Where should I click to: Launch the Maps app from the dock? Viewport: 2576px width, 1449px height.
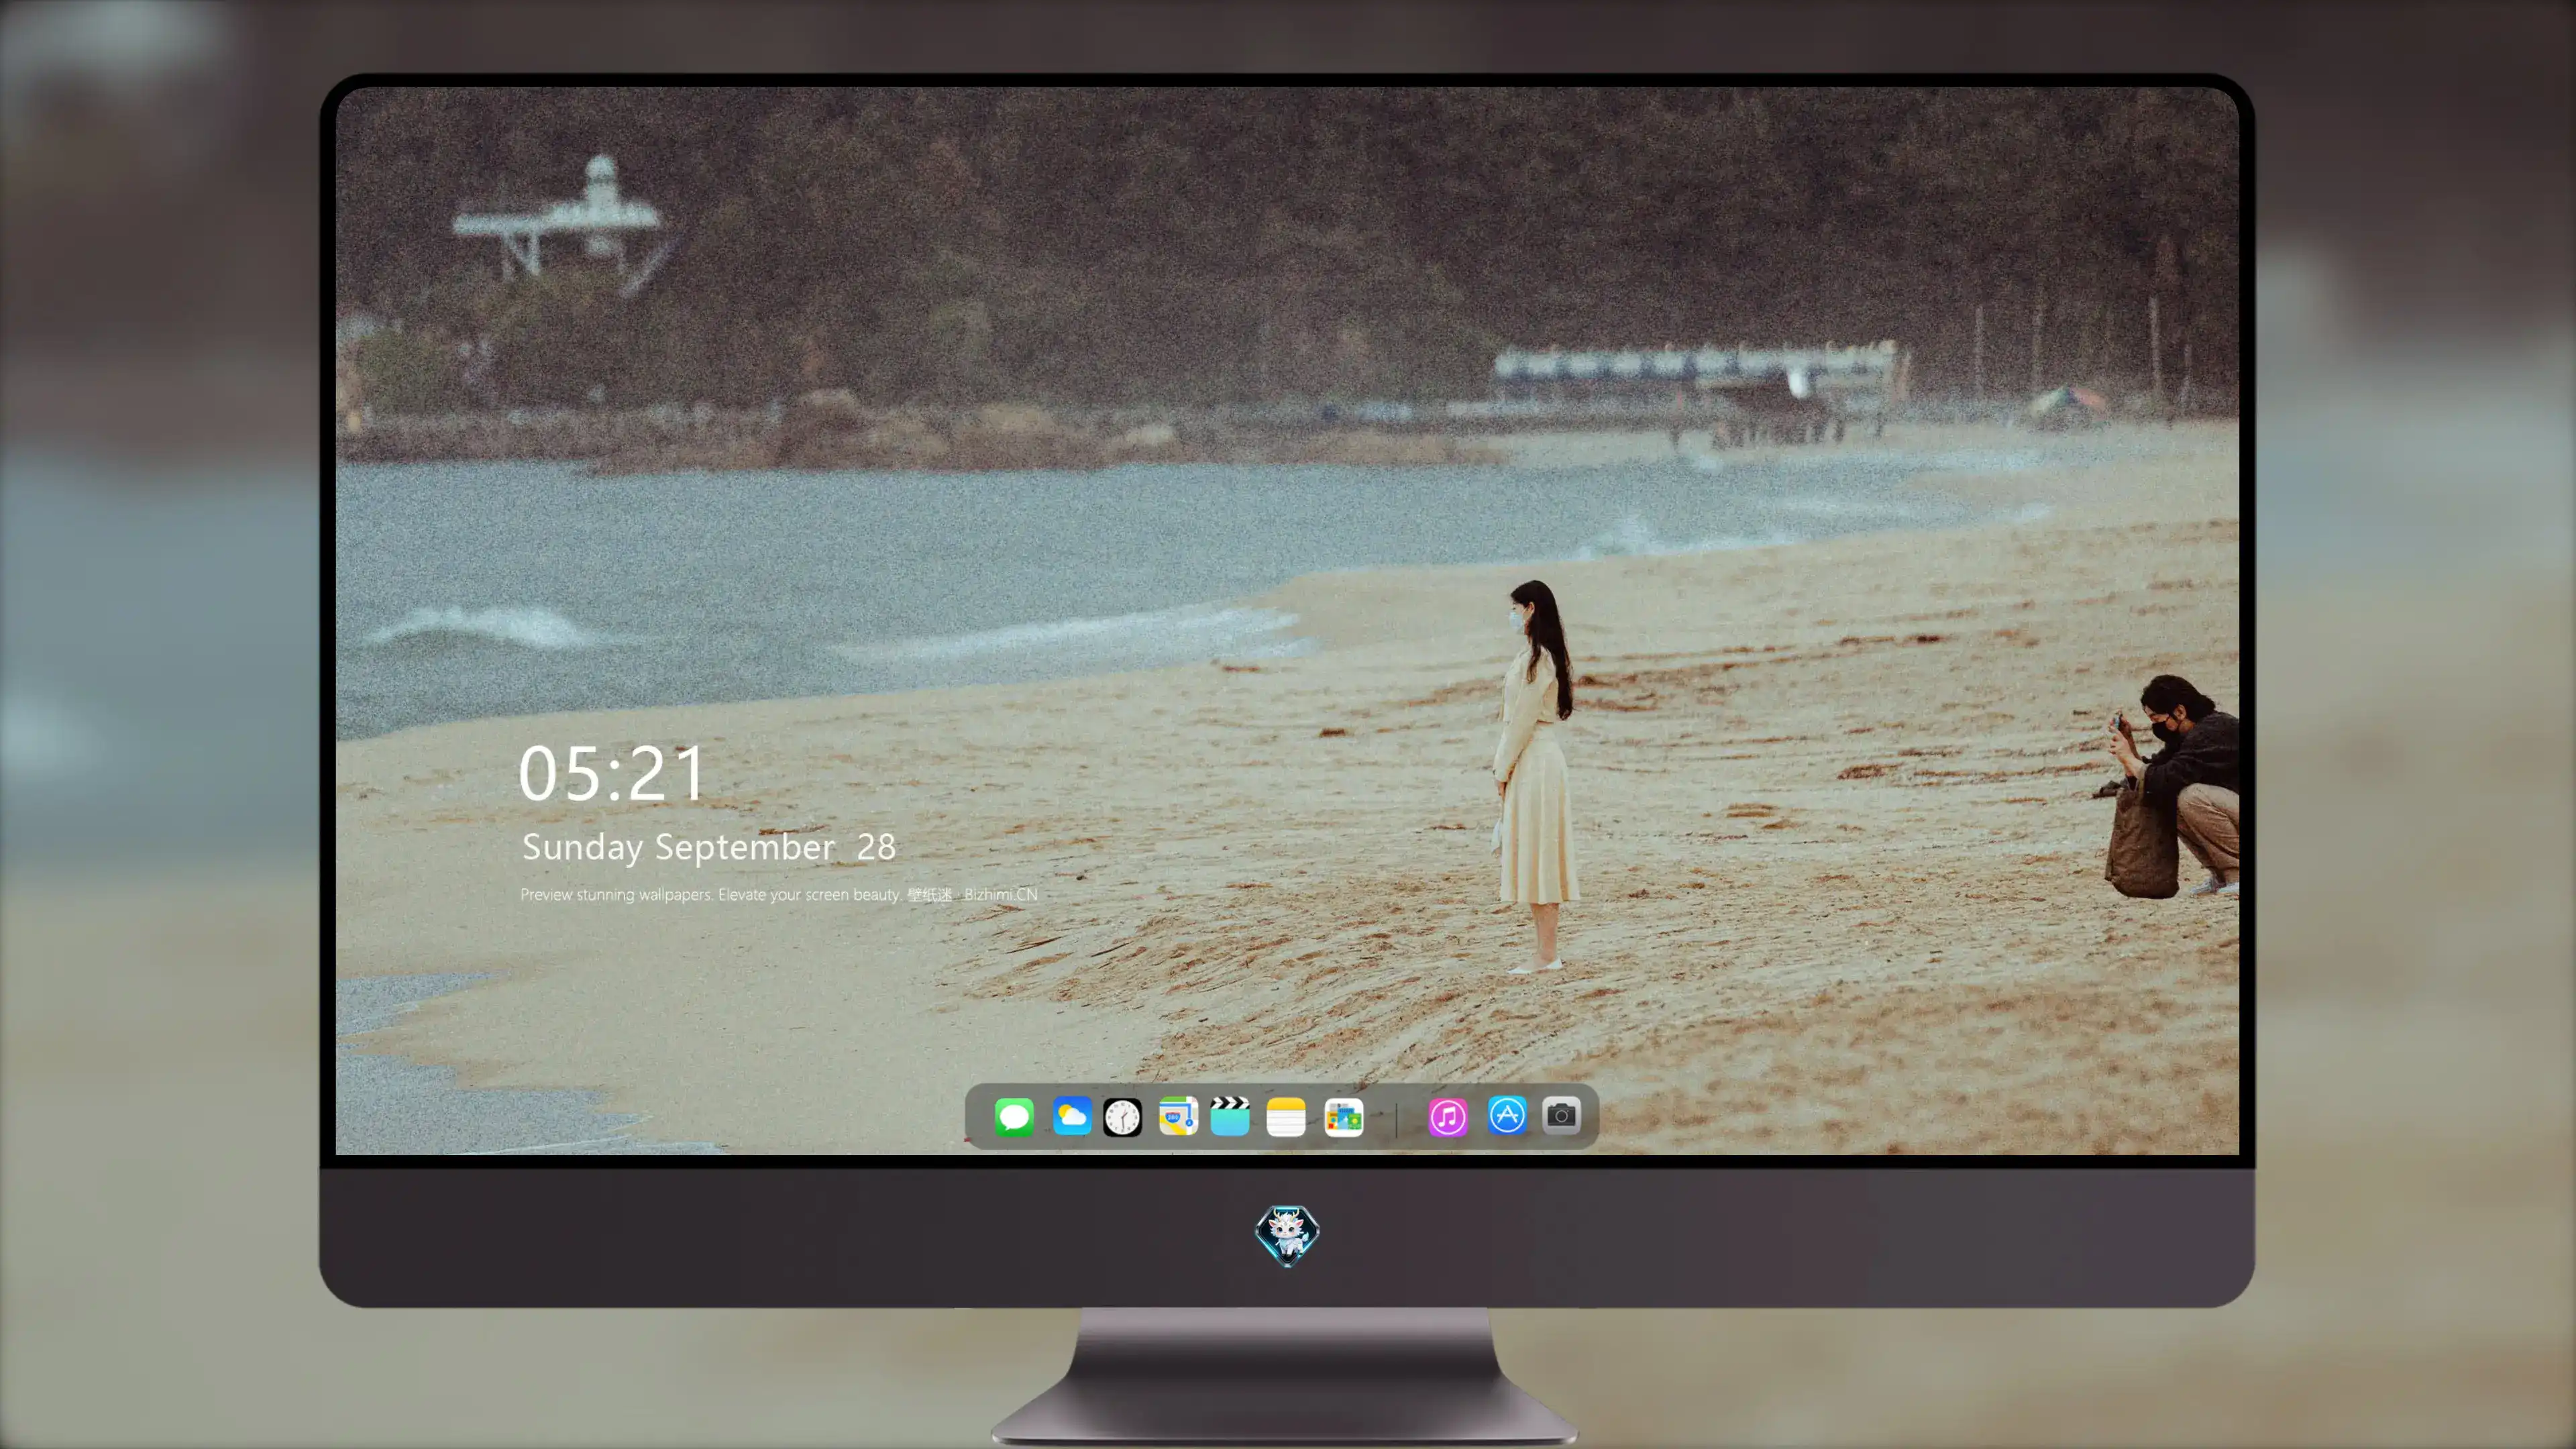1178,1116
